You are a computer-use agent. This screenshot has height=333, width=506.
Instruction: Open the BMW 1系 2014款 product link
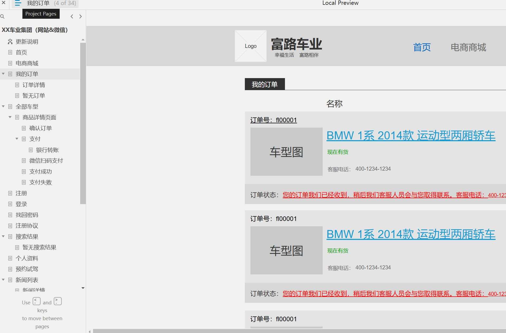411,136
